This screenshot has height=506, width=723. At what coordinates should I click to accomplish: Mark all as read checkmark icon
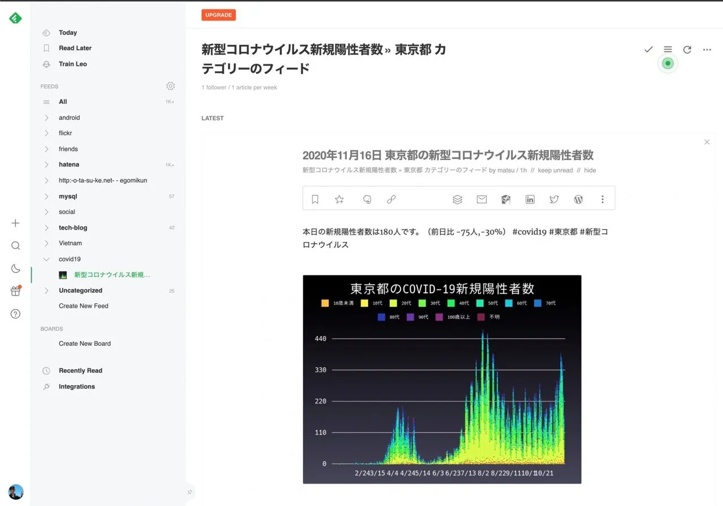pos(648,50)
